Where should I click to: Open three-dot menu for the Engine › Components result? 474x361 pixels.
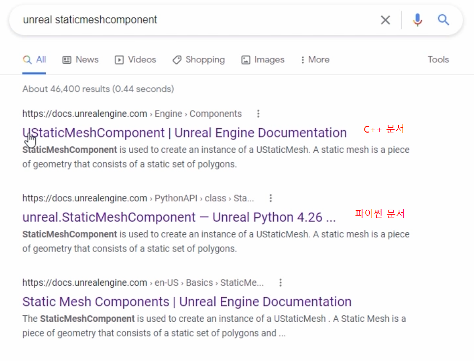point(258,114)
